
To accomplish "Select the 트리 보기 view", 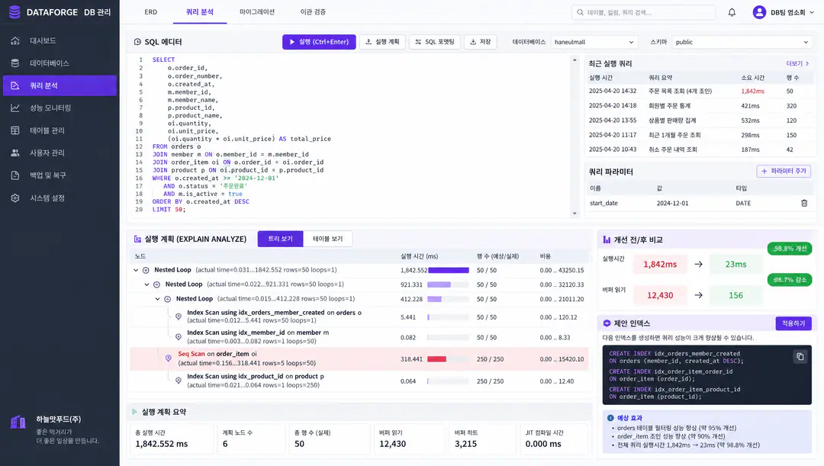I will click(x=281, y=239).
